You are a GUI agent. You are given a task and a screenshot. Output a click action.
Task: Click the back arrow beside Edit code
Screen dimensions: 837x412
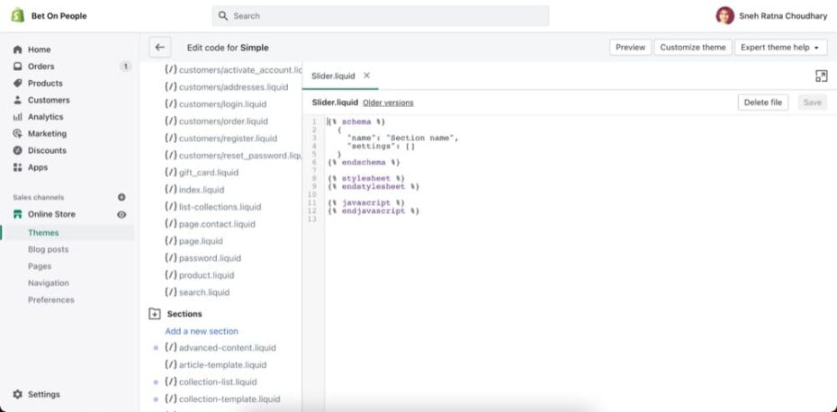tap(159, 48)
